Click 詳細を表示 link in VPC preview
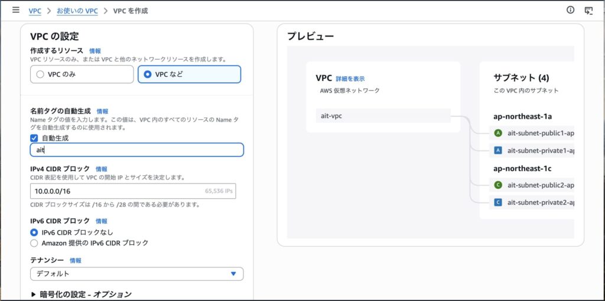The height and width of the screenshot is (301, 605). tap(350, 78)
